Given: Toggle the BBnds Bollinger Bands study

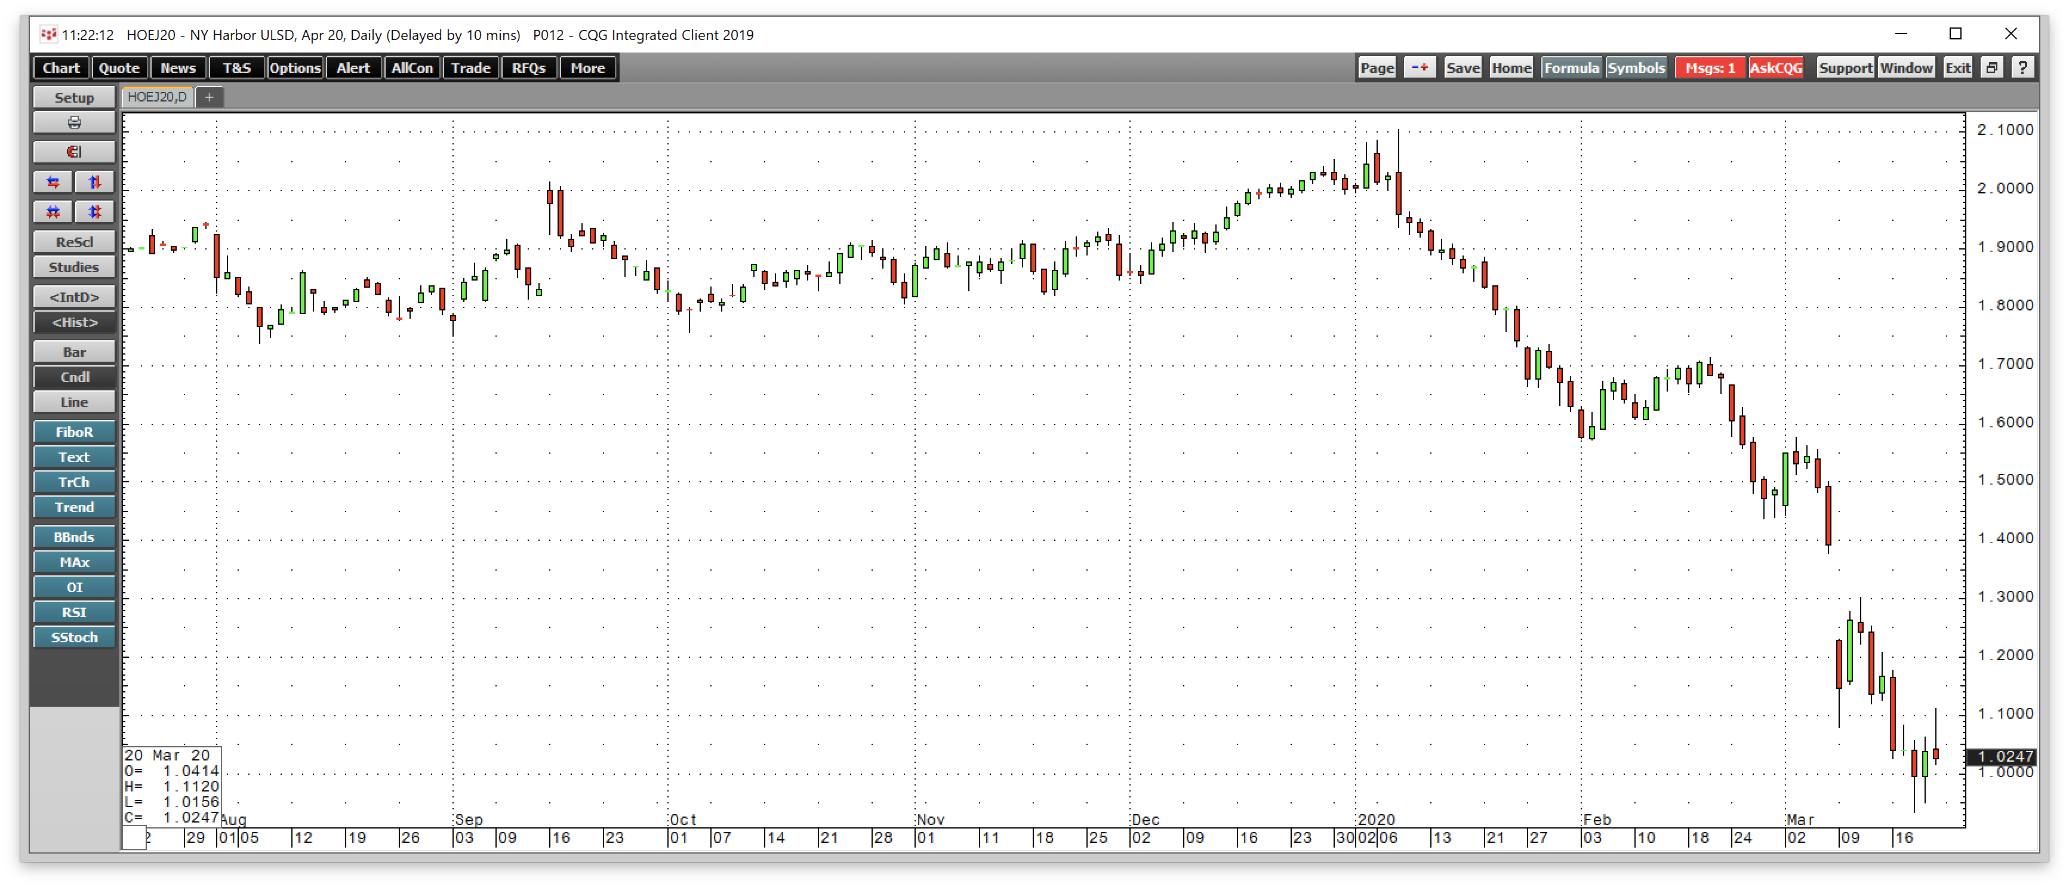Looking at the screenshot, I should click(74, 537).
